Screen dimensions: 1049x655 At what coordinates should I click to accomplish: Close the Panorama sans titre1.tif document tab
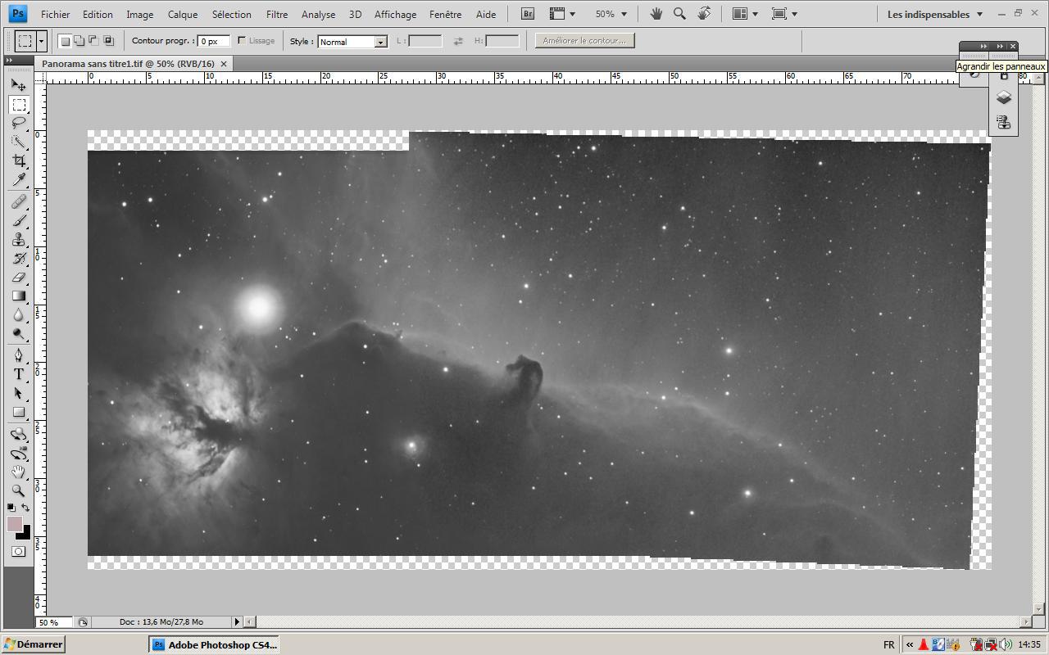point(225,64)
